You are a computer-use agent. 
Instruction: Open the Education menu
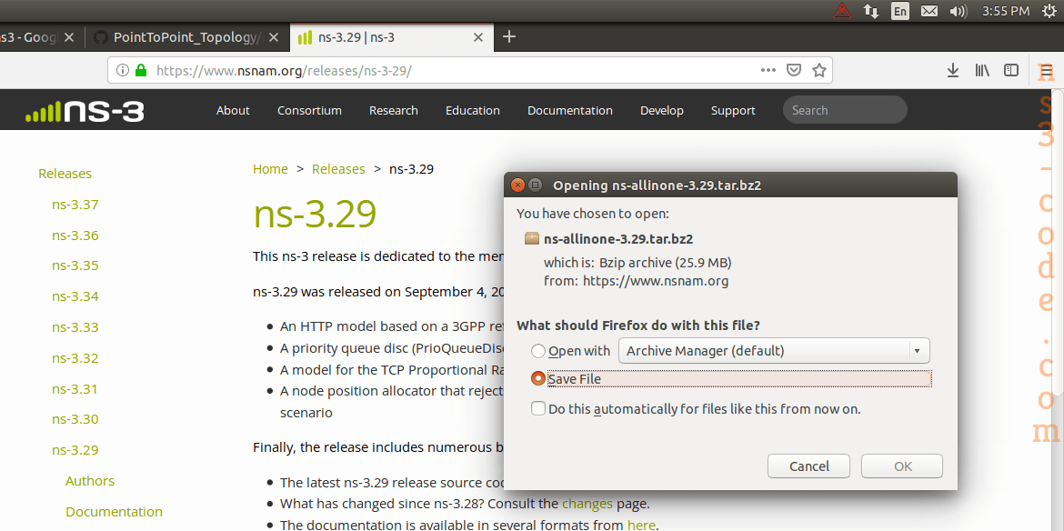point(473,111)
